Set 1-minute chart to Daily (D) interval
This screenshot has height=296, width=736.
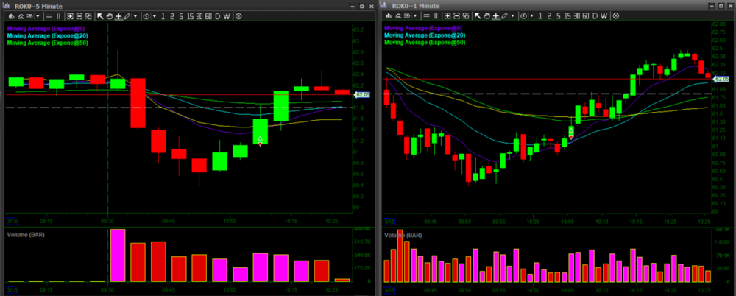595,15
